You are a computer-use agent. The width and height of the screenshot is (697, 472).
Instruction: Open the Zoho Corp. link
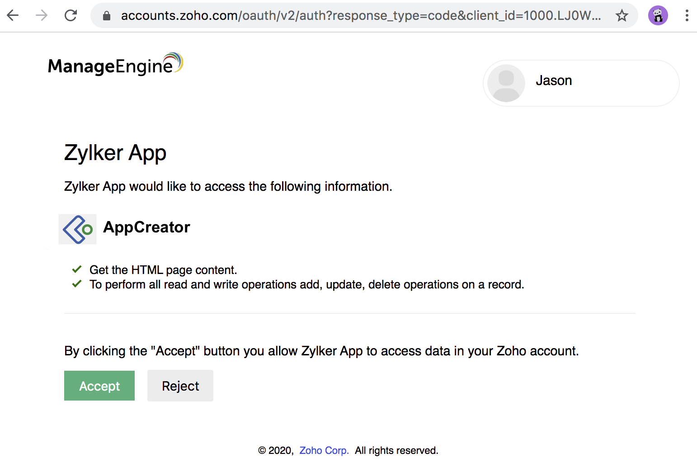(324, 451)
